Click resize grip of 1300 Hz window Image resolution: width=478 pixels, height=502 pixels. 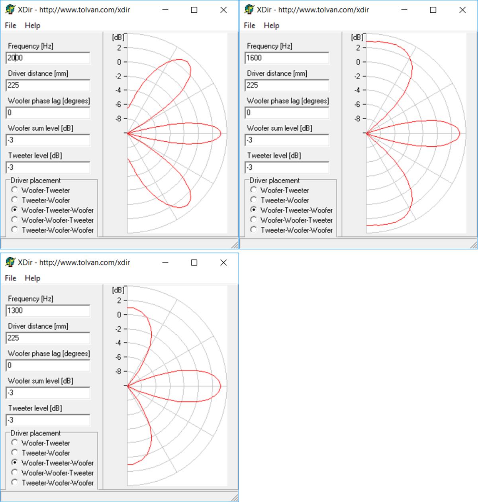tap(235, 497)
